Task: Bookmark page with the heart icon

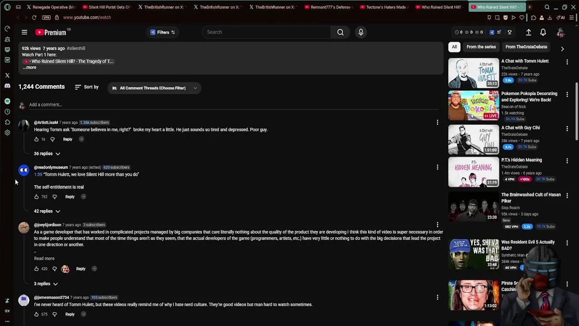Action: 522,18
